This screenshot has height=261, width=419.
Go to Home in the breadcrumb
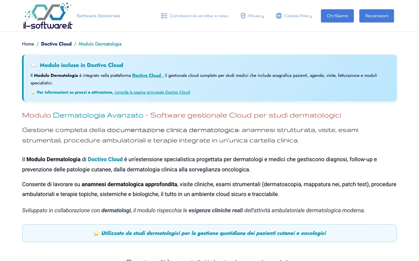coord(28,44)
